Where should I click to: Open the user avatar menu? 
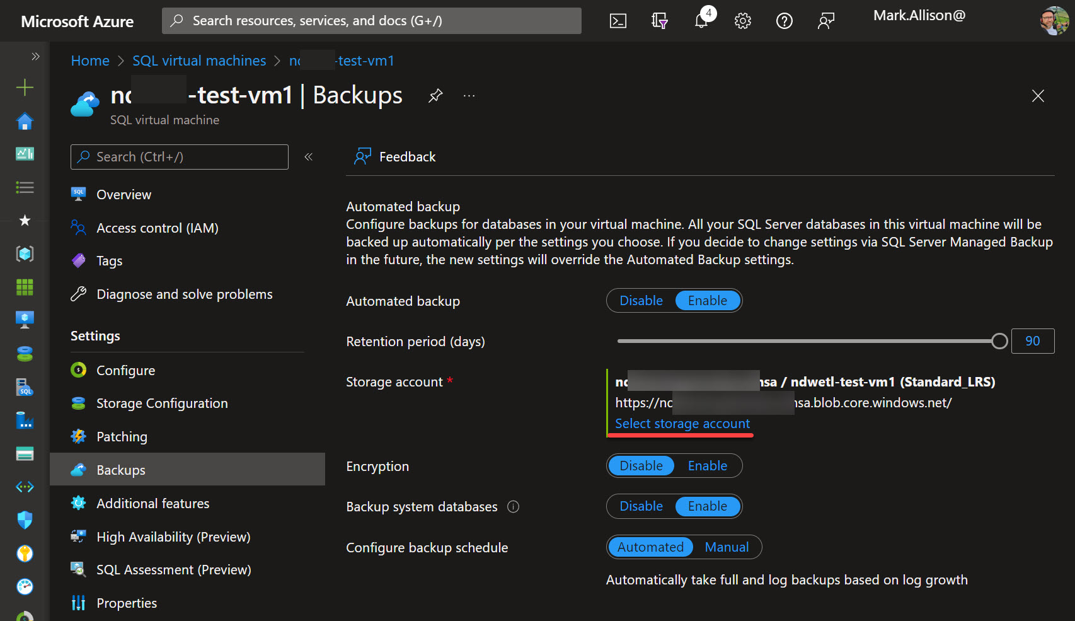pyautogui.click(x=1054, y=21)
